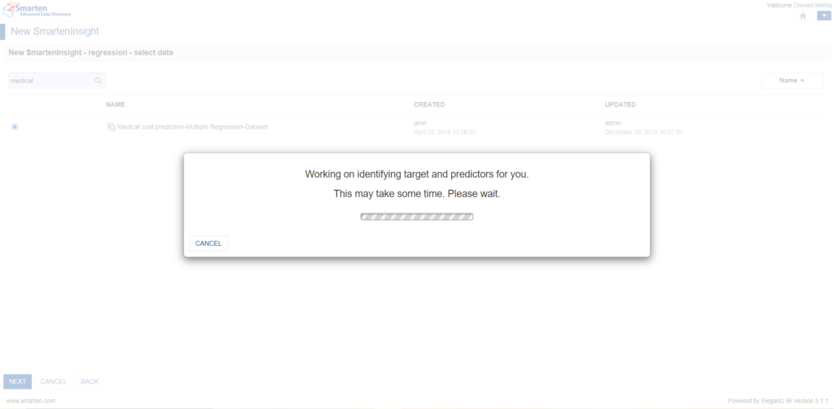This screenshot has height=409, width=834.
Task: Go to home via house icon
Action: [803, 16]
